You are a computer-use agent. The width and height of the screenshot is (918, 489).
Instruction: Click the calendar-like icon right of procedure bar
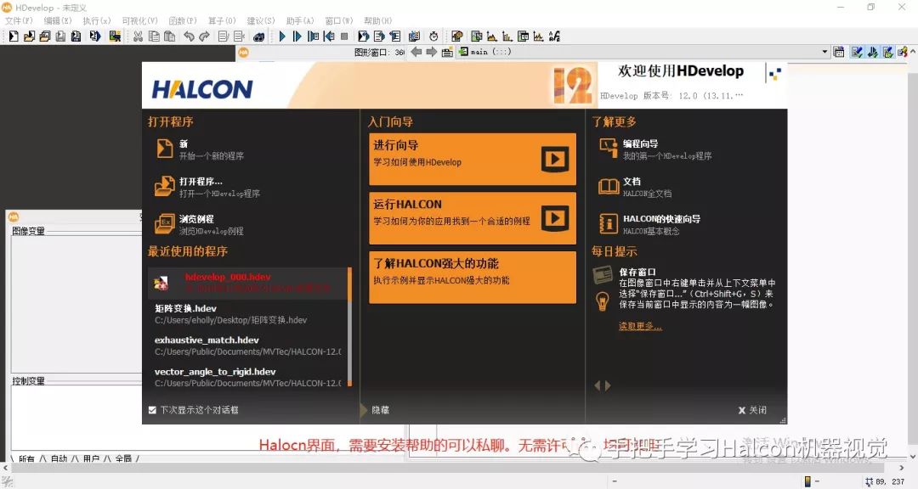pos(839,52)
